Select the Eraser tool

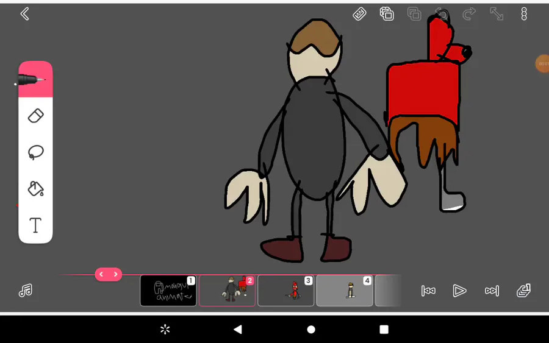35,116
